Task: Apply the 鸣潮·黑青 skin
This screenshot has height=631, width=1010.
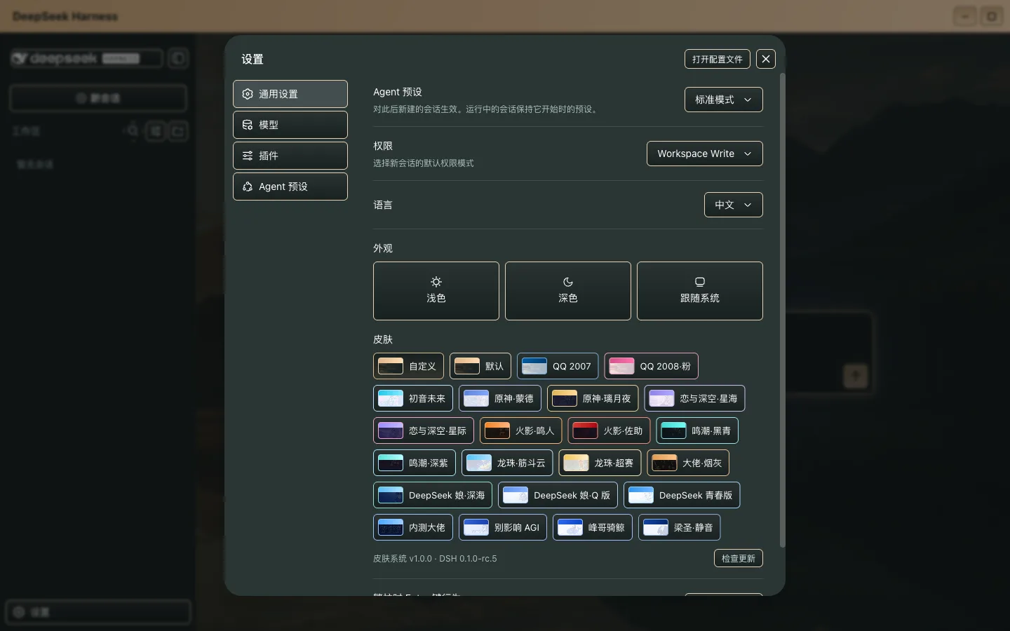Action: pos(697,430)
